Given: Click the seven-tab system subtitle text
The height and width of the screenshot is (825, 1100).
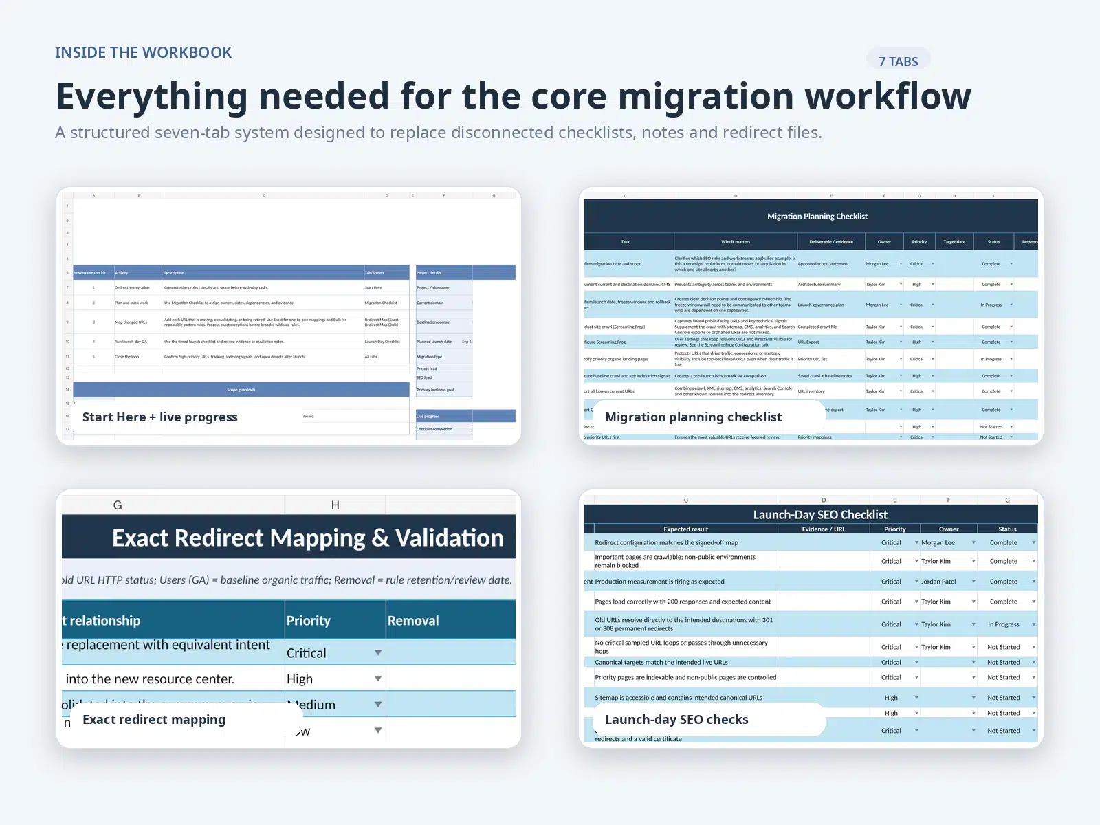Looking at the screenshot, I should (439, 133).
